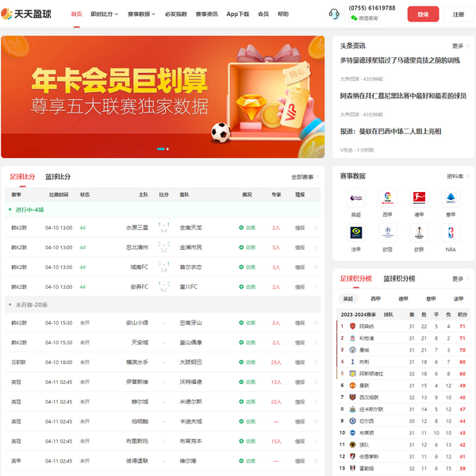Open the Serie A (意甲) data icon
This screenshot has width=476, height=476.
[451, 198]
